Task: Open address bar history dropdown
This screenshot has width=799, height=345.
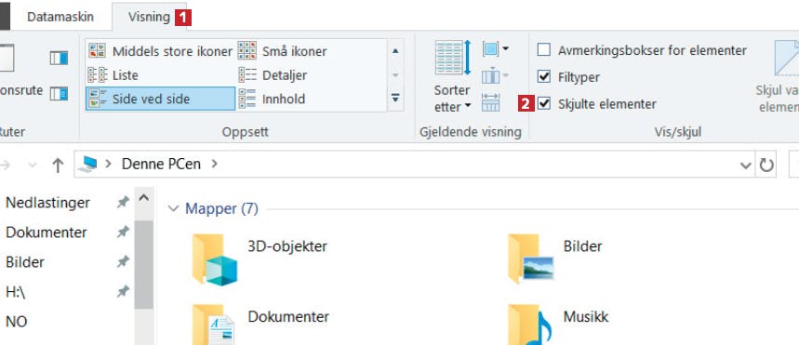Action: (x=745, y=166)
